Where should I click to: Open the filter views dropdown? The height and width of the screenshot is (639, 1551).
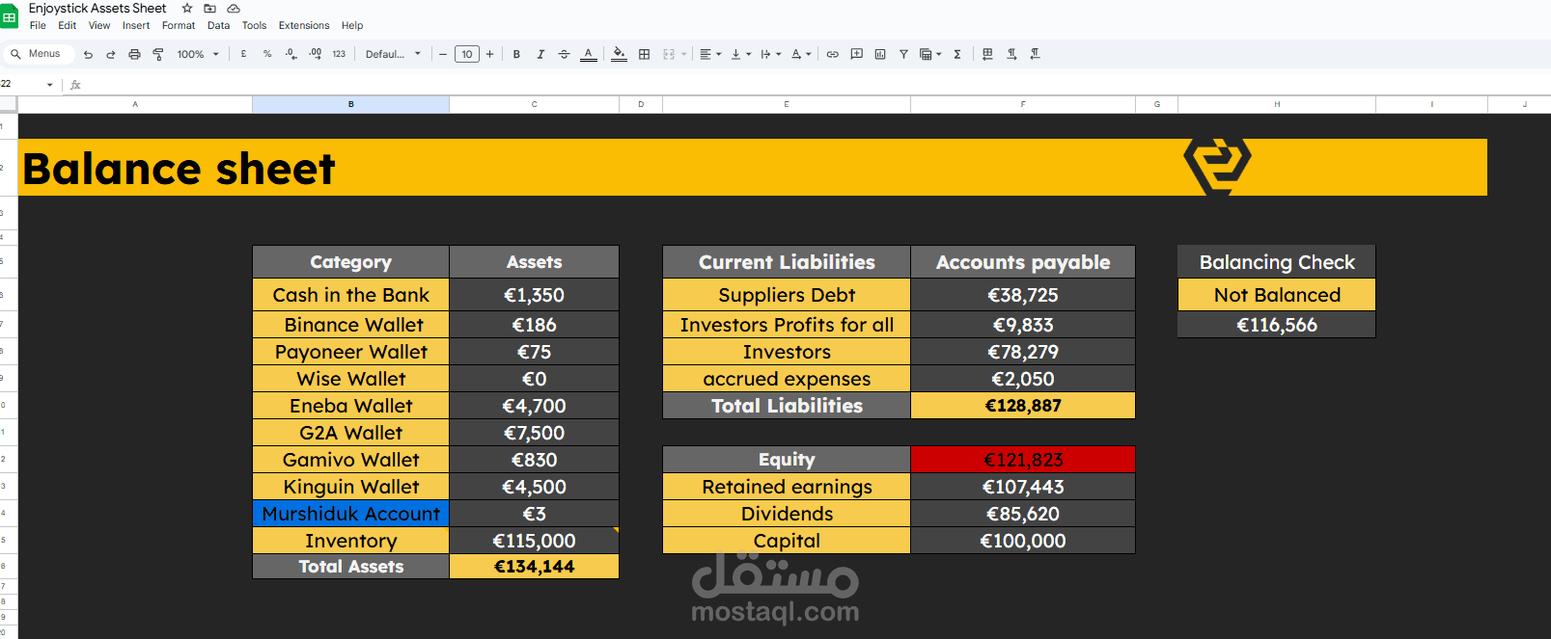(930, 54)
